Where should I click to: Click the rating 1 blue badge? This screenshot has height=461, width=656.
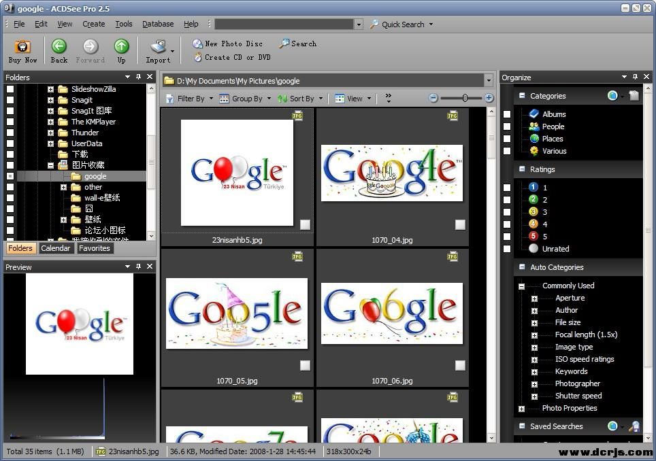click(x=533, y=187)
